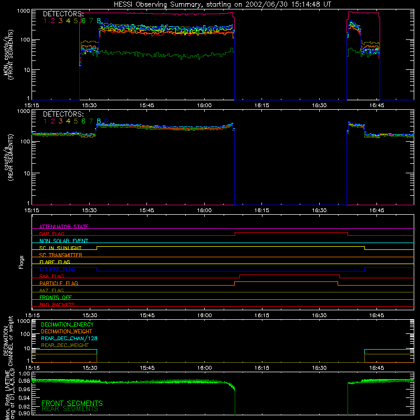Image resolution: width=420 pixels, height=420 pixels.
Task: Click the 10 label on the decimation plot y-axis
Action: pyautogui.click(x=28, y=349)
